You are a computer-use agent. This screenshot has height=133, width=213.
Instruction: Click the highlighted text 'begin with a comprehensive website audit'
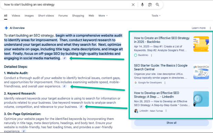[89, 35]
